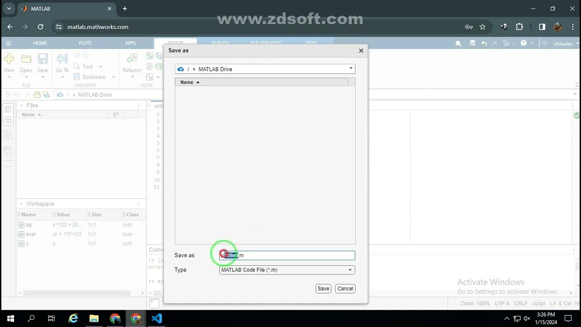Screen dimensions: 581x327
Task: Open Visual Studio Code from taskbar
Action: (157, 318)
